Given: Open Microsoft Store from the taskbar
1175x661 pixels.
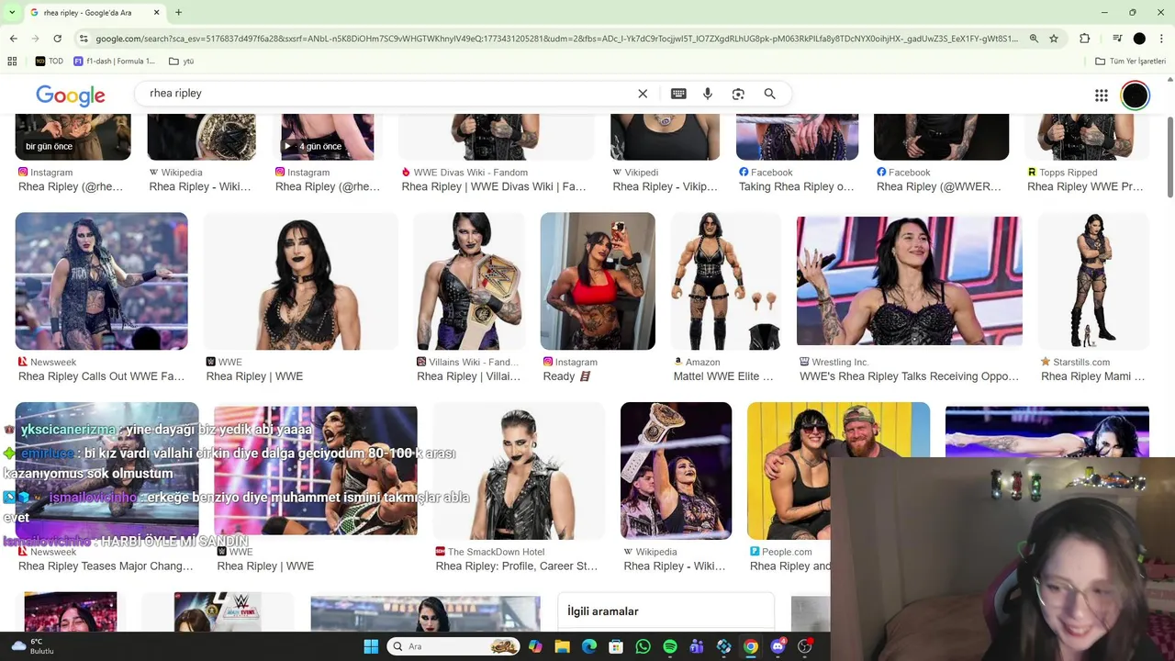Looking at the screenshot, I should pyautogui.click(x=616, y=646).
